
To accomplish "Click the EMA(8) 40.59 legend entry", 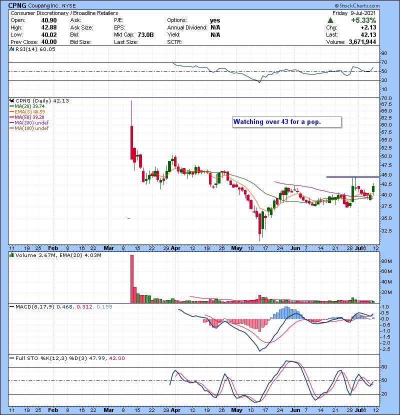I will pos(29,112).
